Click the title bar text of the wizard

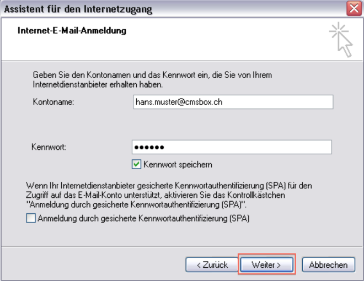click(78, 9)
